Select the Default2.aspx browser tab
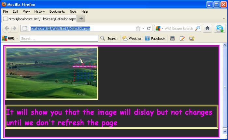Screen dimensions: 228x140 [39, 19]
